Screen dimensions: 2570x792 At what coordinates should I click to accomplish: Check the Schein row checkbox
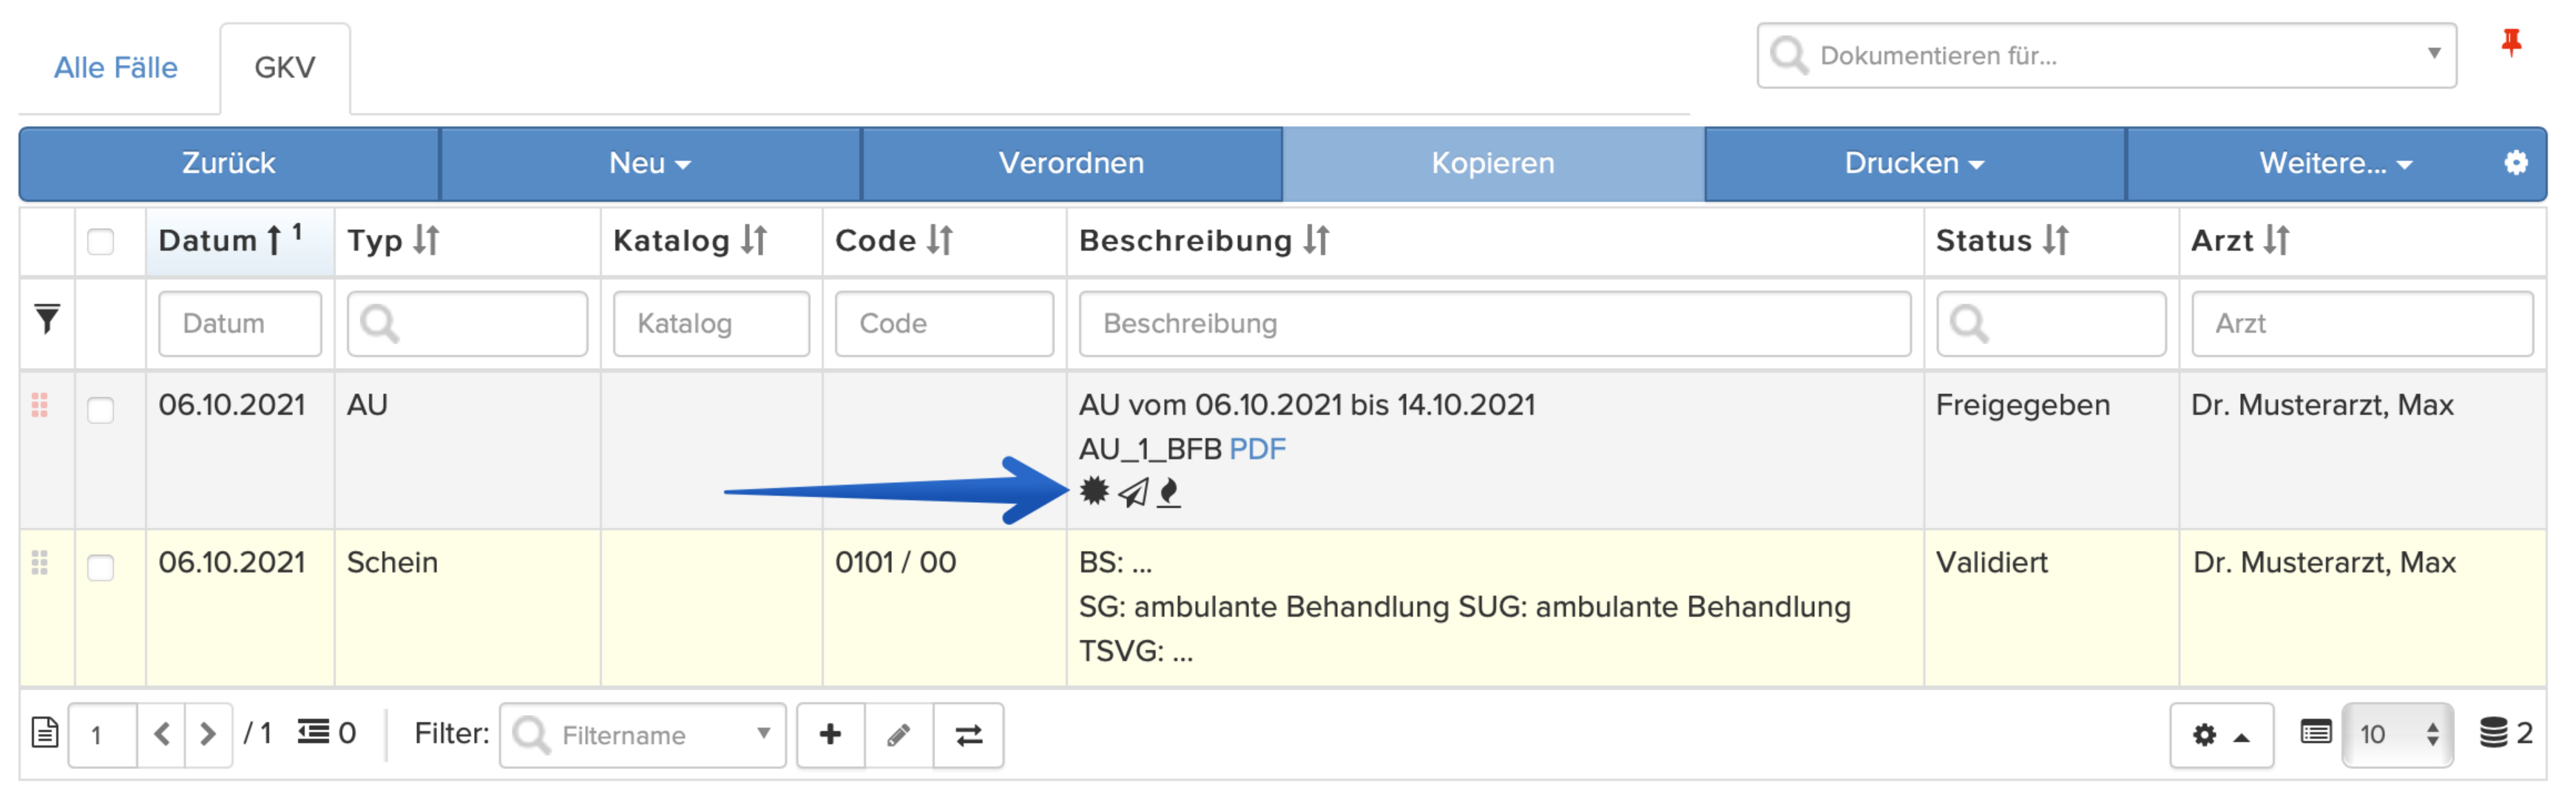(101, 568)
